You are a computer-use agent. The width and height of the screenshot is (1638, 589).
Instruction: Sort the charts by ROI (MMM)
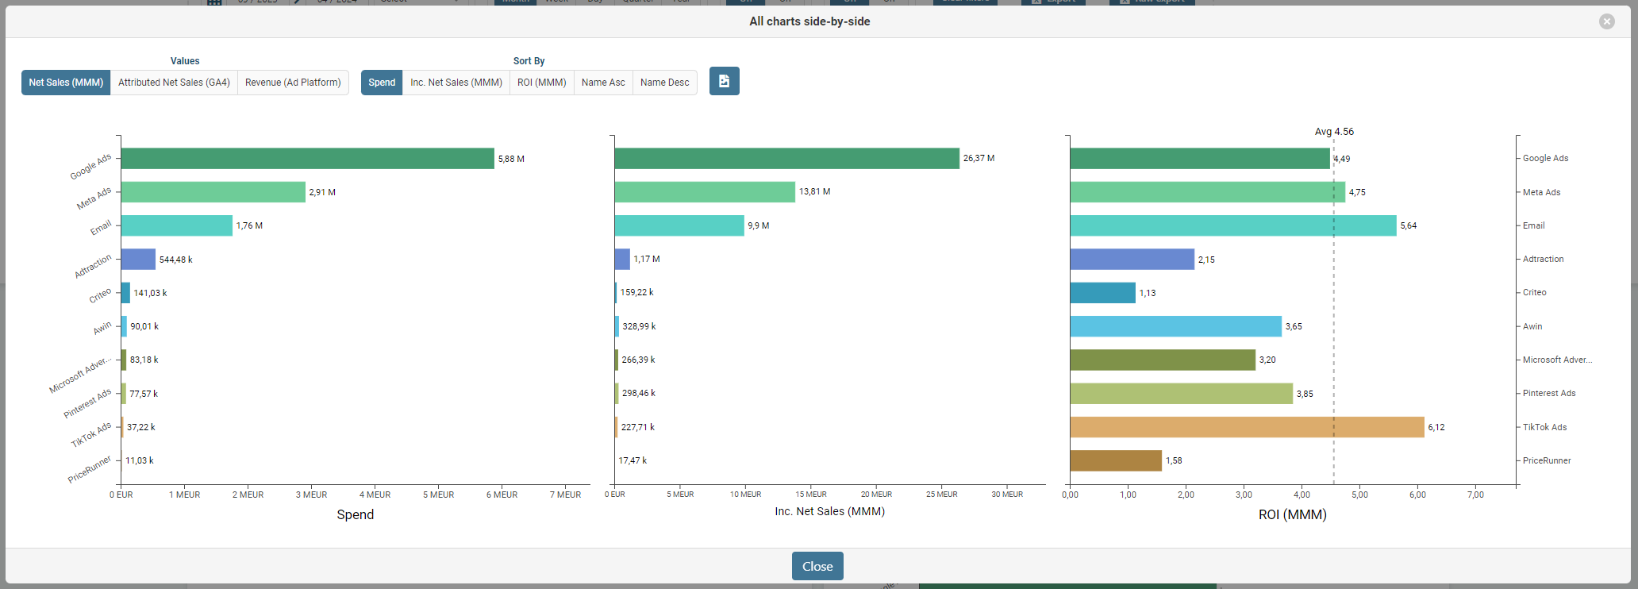tap(541, 83)
